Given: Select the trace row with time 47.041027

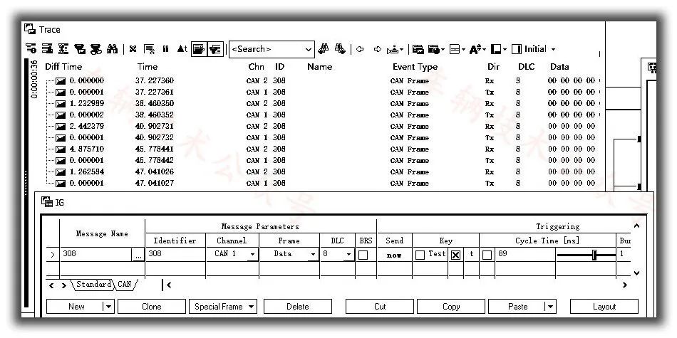Looking at the screenshot, I should (x=321, y=183).
